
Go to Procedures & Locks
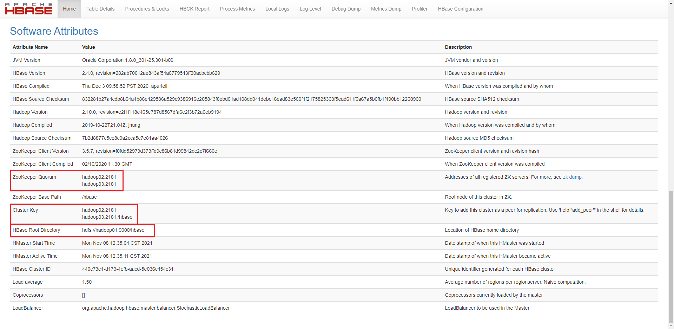(147, 9)
